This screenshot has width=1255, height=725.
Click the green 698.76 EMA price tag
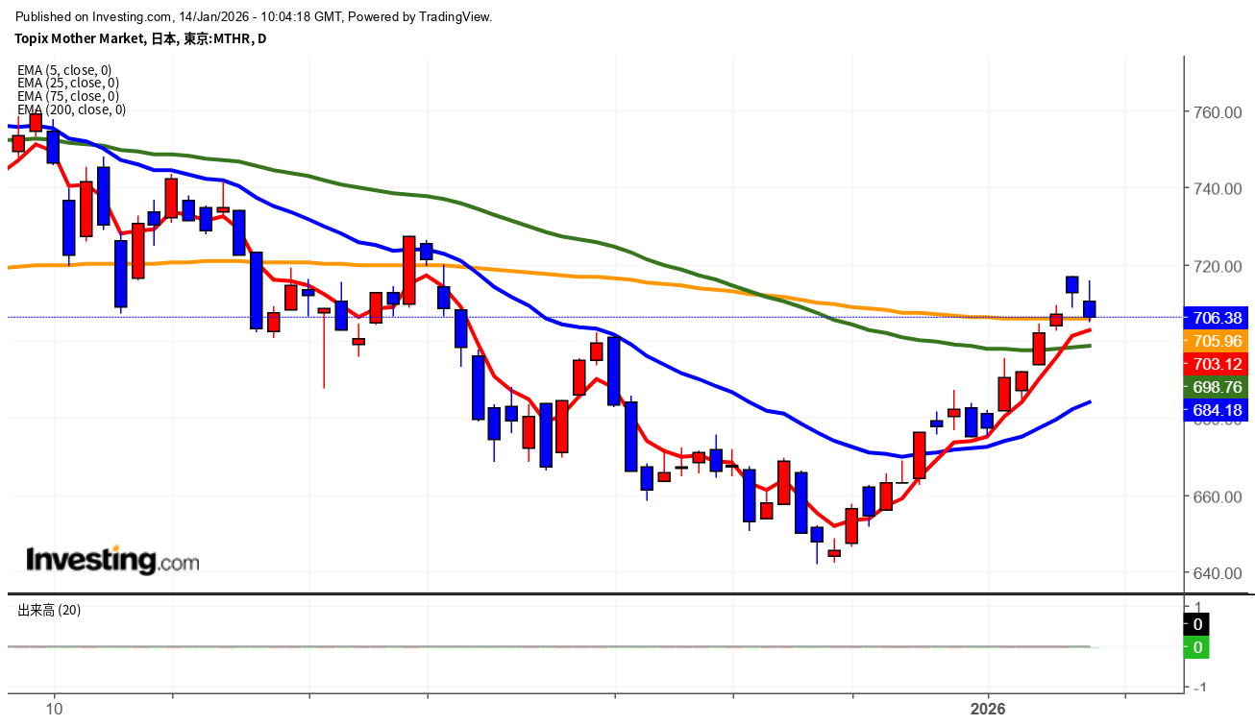(x=1218, y=387)
